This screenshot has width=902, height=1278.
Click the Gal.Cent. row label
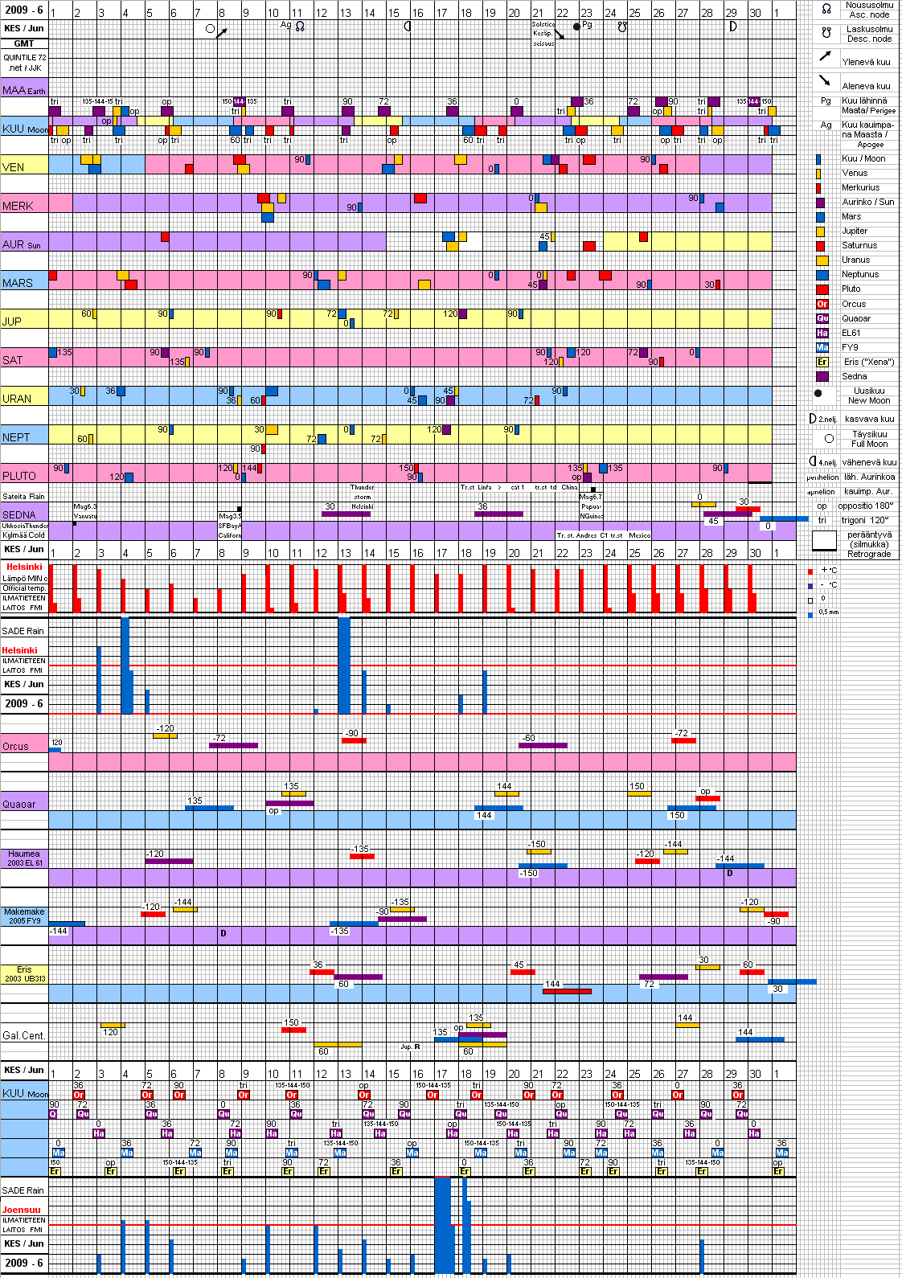point(23,1035)
